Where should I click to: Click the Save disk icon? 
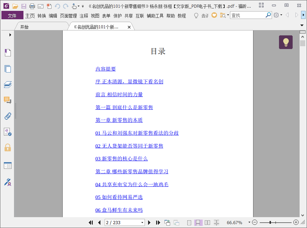pyautogui.click(x=24, y=6)
